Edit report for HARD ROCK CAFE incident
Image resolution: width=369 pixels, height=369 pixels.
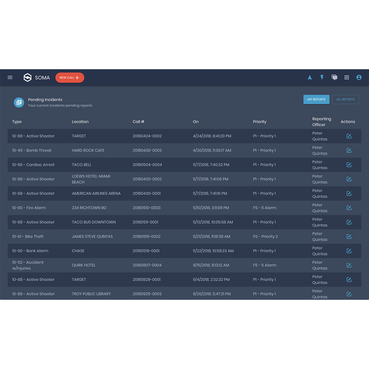[349, 150]
